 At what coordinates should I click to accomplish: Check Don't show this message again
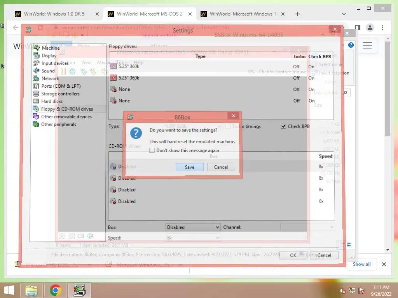click(x=152, y=150)
